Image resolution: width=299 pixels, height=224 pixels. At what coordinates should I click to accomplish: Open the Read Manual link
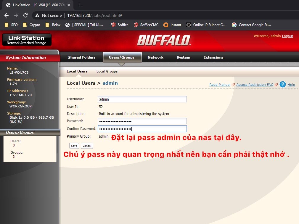click(x=220, y=85)
